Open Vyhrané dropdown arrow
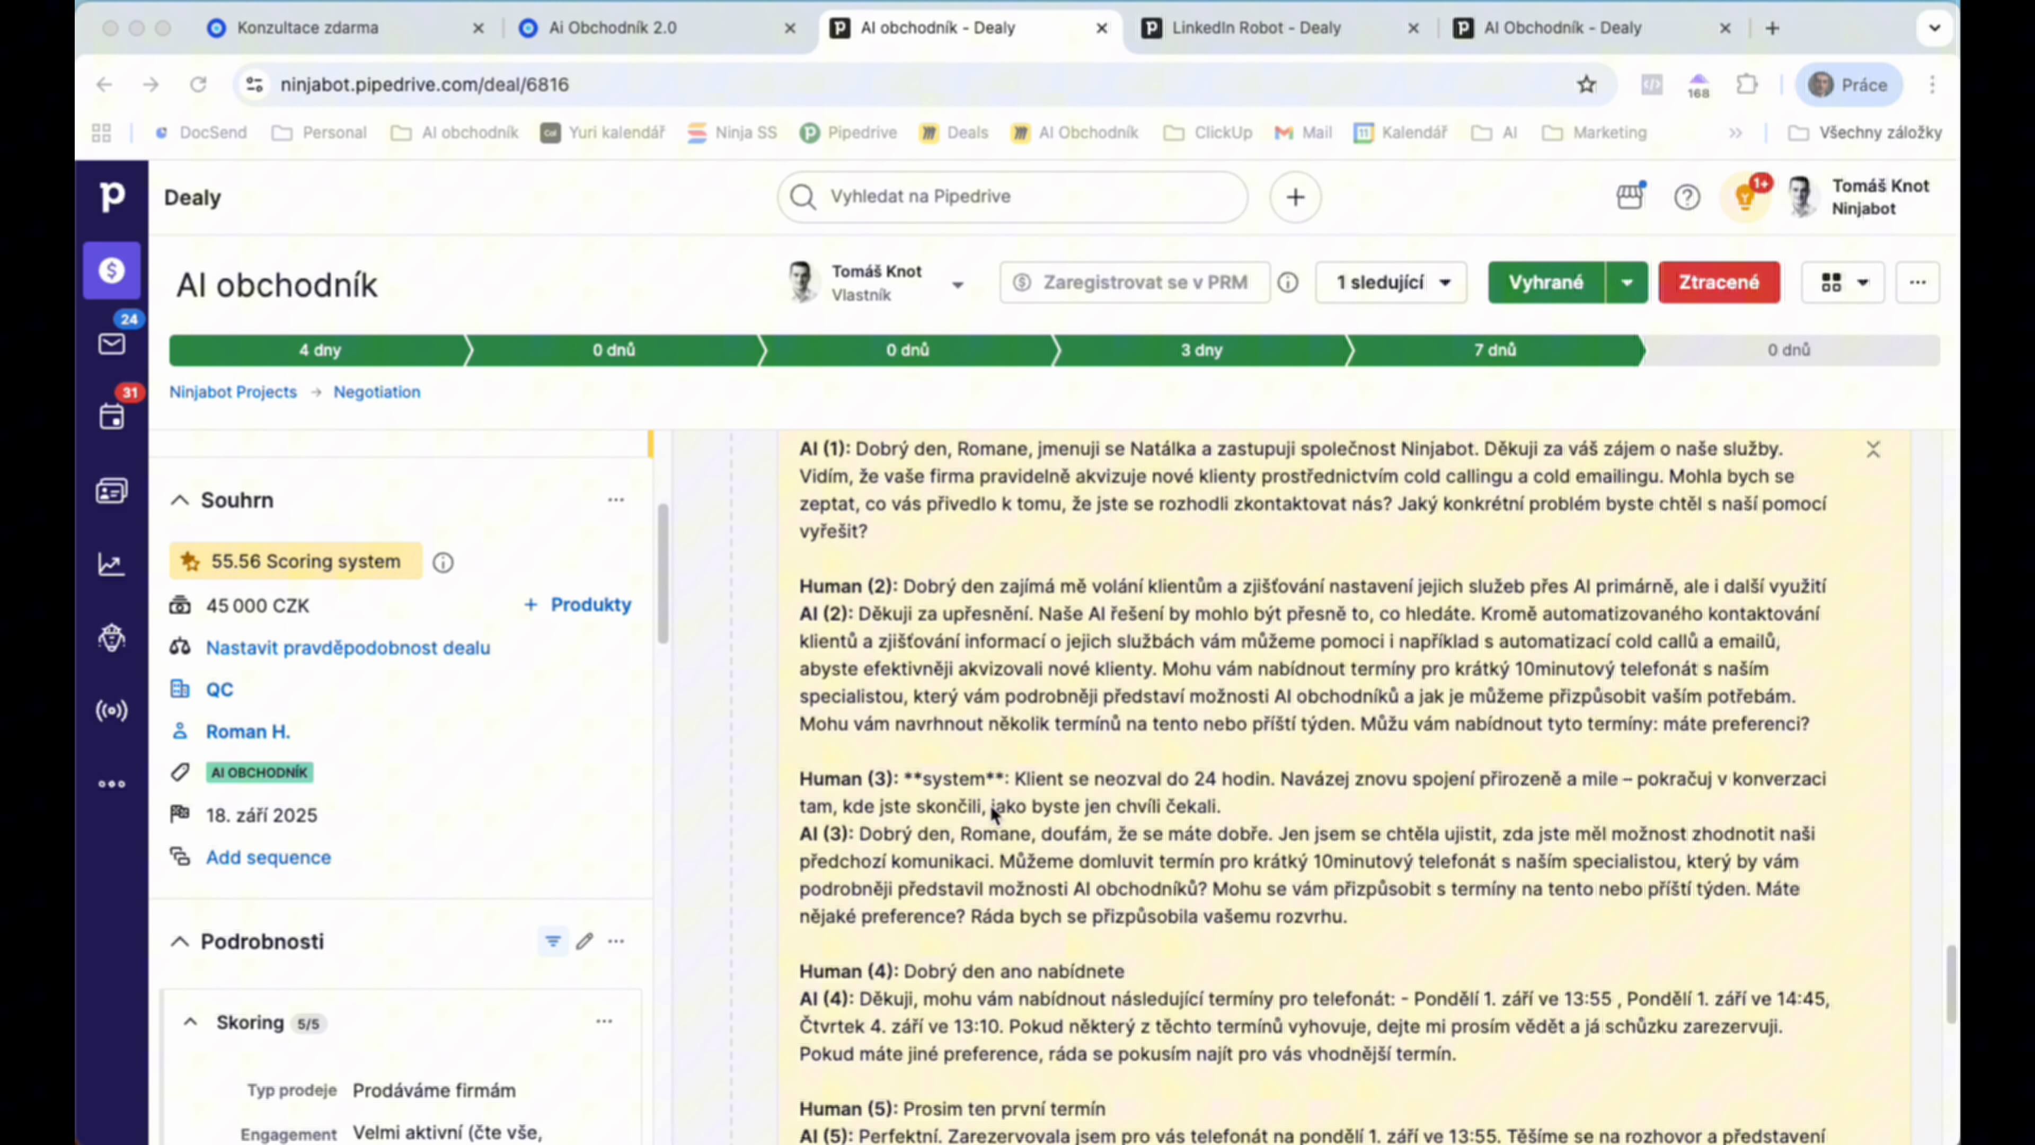The height and width of the screenshot is (1145, 2035). pyautogui.click(x=1627, y=283)
